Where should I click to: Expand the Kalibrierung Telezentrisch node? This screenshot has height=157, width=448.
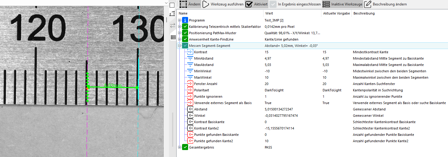(x=180, y=27)
